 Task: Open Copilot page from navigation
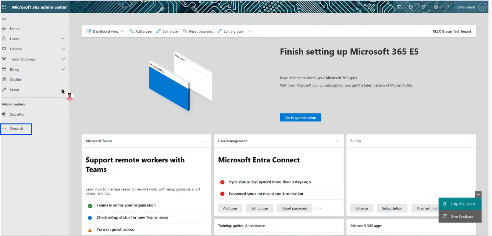click(16, 80)
